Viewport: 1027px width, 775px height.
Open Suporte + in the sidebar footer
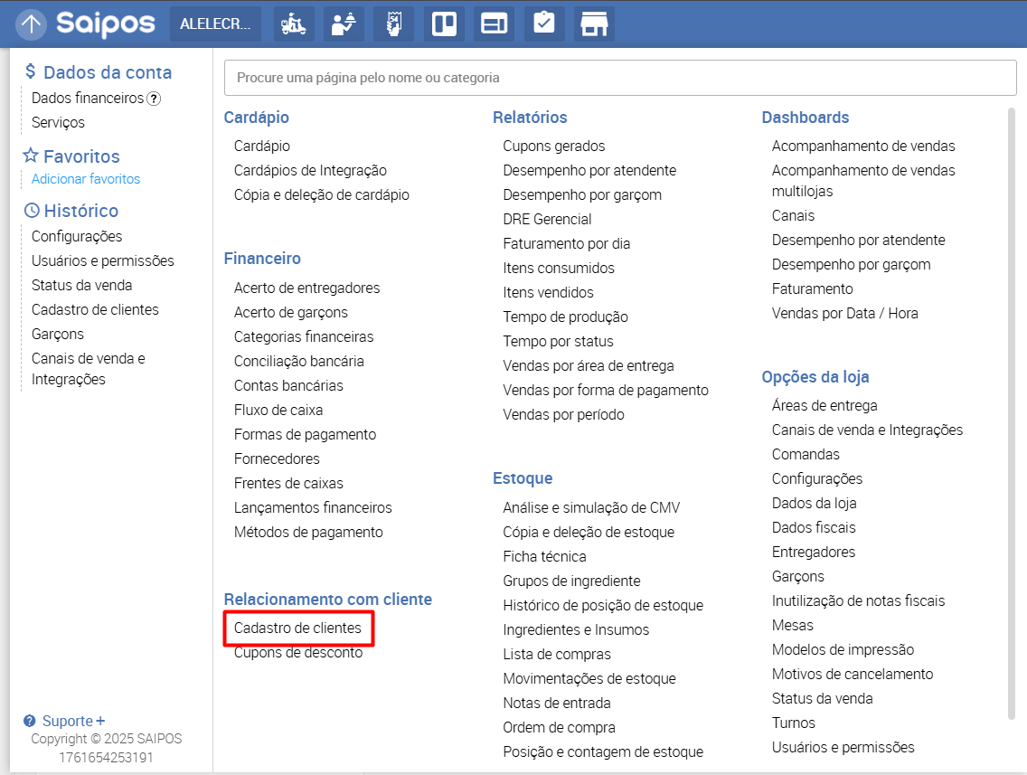coord(73,721)
